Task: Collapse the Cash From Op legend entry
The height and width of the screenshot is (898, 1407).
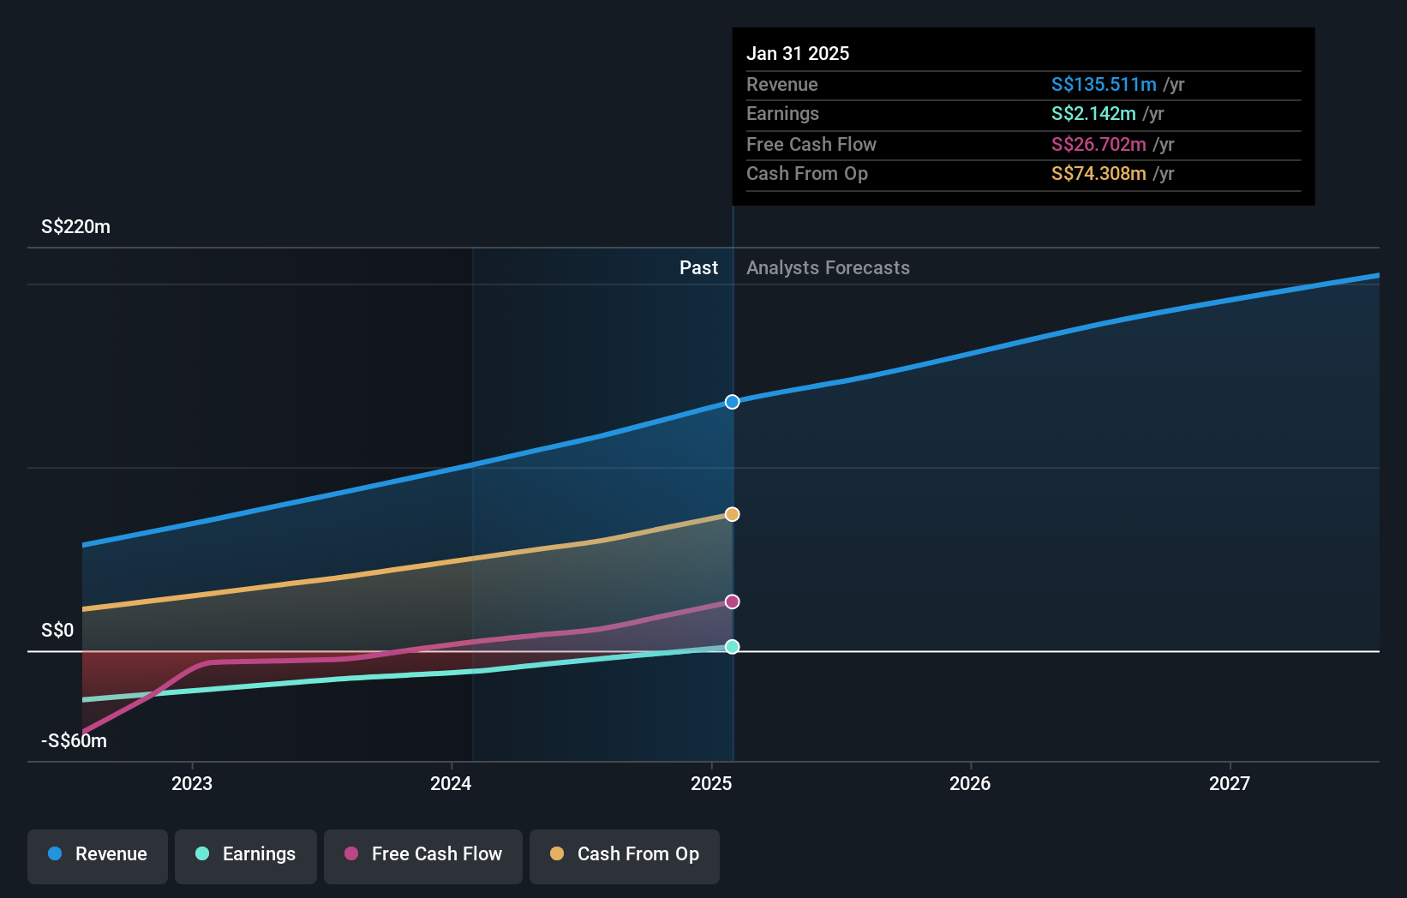Action: (x=625, y=854)
